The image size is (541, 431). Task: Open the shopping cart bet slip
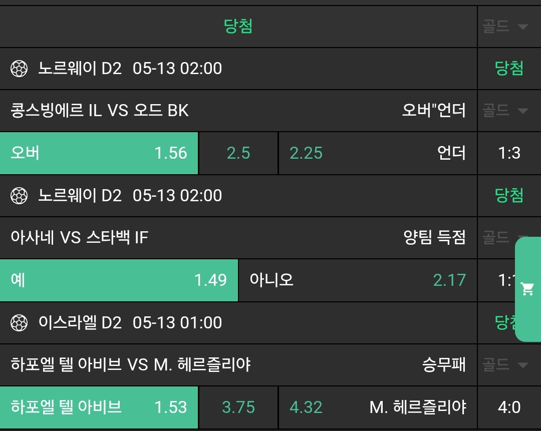pyautogui.click(x=527, y=289)
